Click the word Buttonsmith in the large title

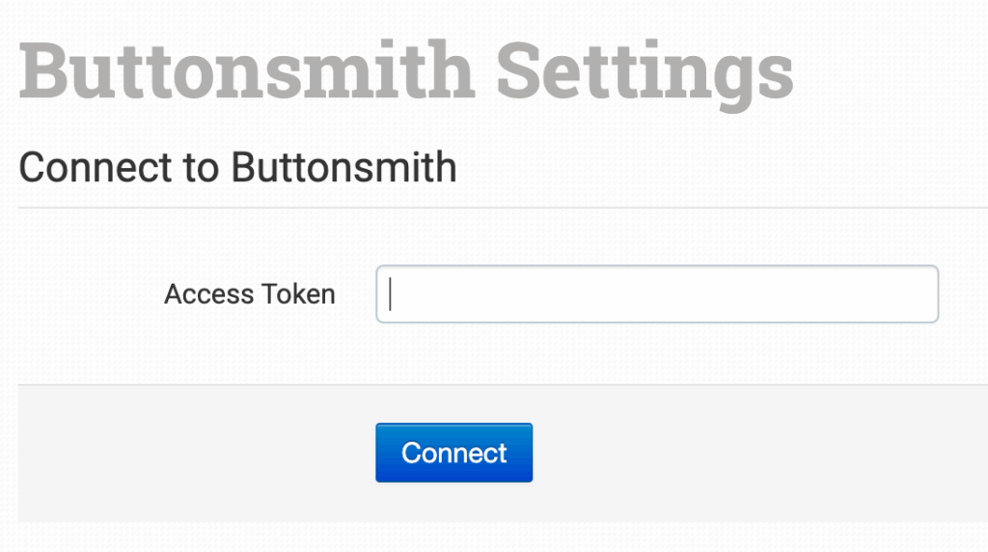[x=246, y=71]
